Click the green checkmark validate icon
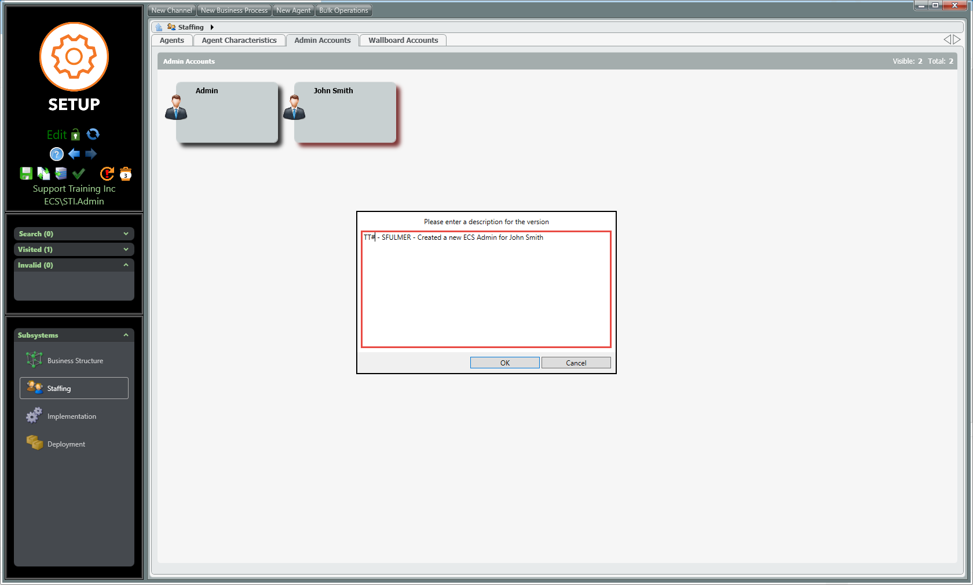973x585 pixels. click(x=79, y=173)
